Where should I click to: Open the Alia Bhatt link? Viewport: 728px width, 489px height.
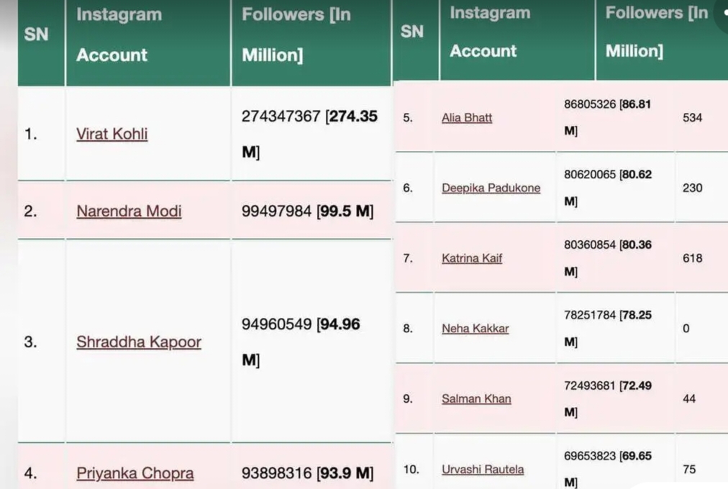pyautogui.click(x=467, y=117)
